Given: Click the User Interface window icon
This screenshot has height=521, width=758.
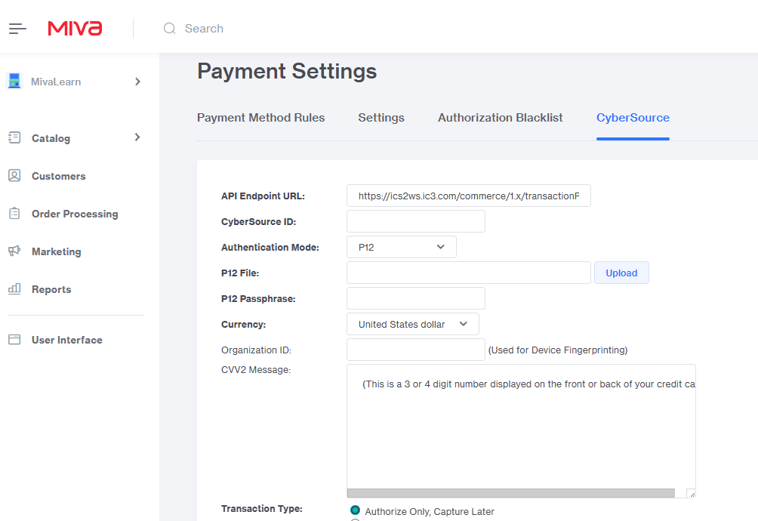Looking at the screenshot, I should (14, 340).
